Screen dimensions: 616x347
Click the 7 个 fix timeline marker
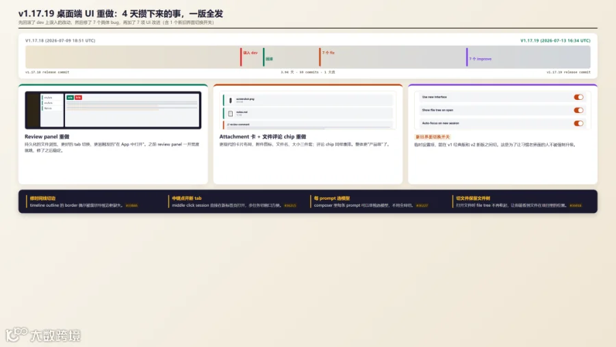click(320, 57)
